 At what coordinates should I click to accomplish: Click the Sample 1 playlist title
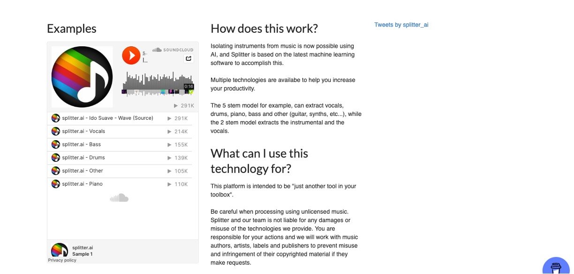[x=82, y=254]
